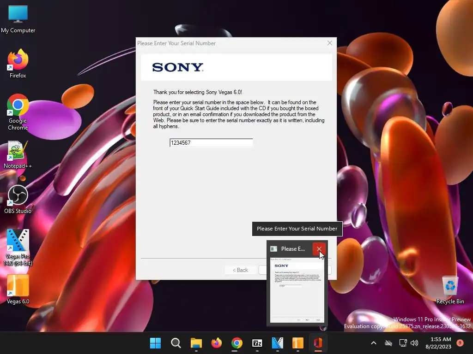The image size is (473, 354).
Task: Click the 'Thank you for selecting Sony Vegas 6.0!' text
Action: point(198,92)
